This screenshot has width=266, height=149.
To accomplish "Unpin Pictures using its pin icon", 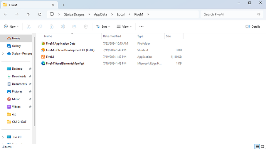I will [x=30, y=92].
